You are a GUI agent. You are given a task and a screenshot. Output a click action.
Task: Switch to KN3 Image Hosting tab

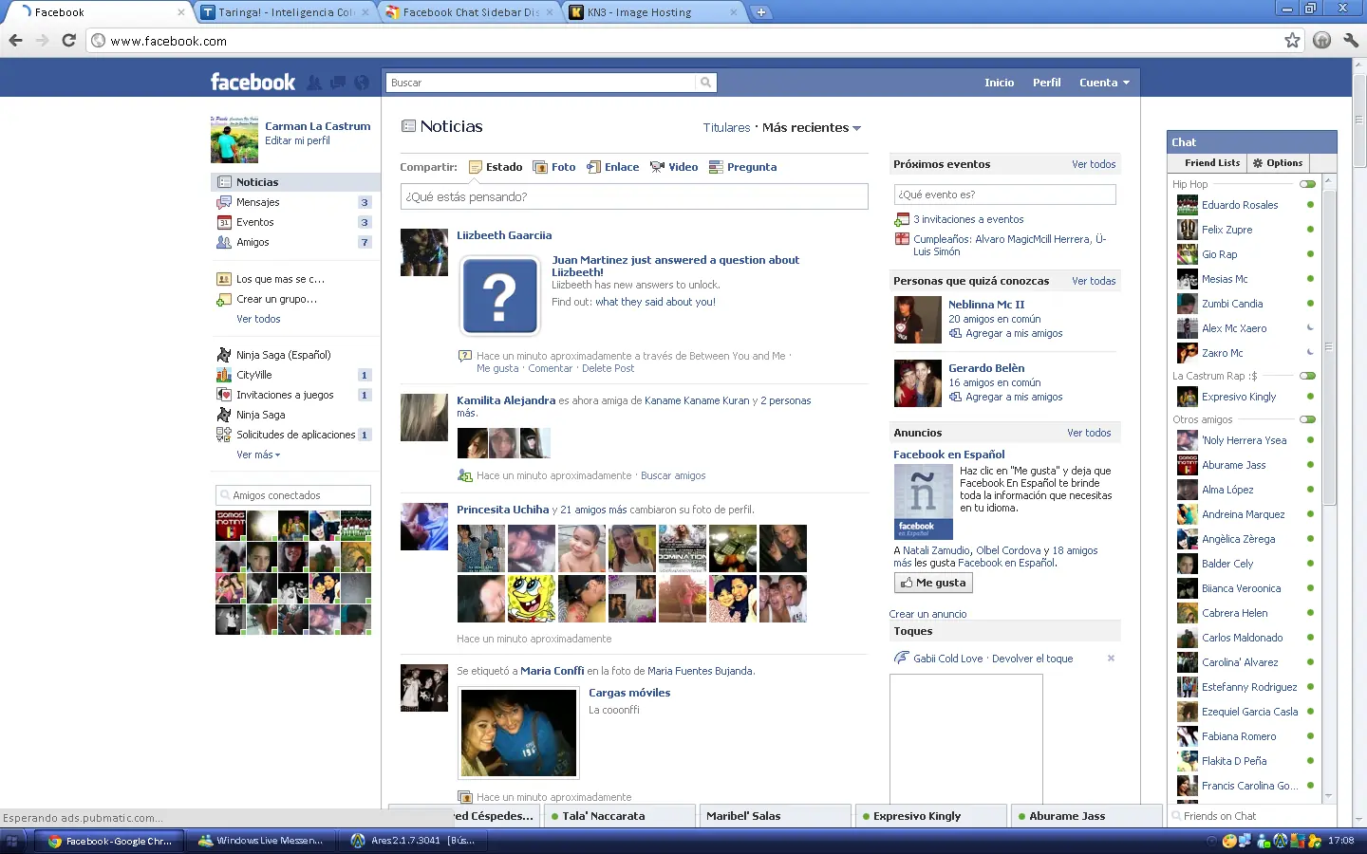click(653, 12)
